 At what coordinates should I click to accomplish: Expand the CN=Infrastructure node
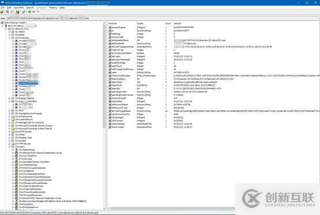[x=9, y=117]
